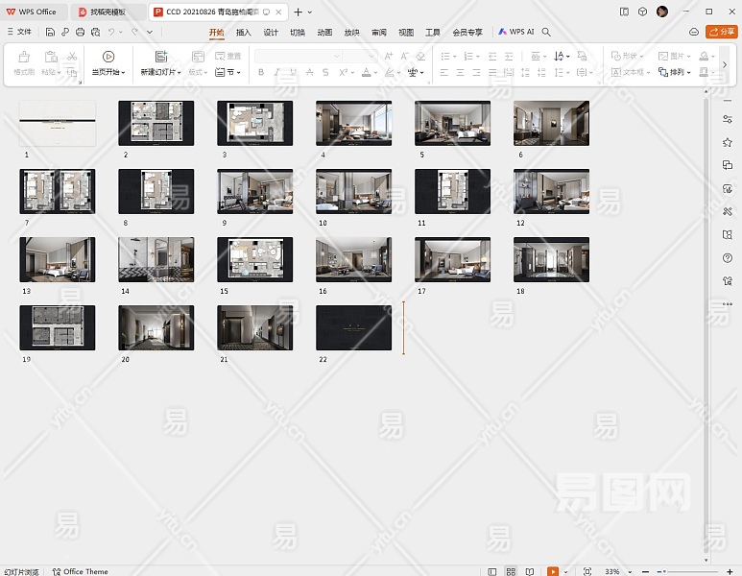
Task: Expand the new tab plus dropdown arrow
Action: point(310,12)
